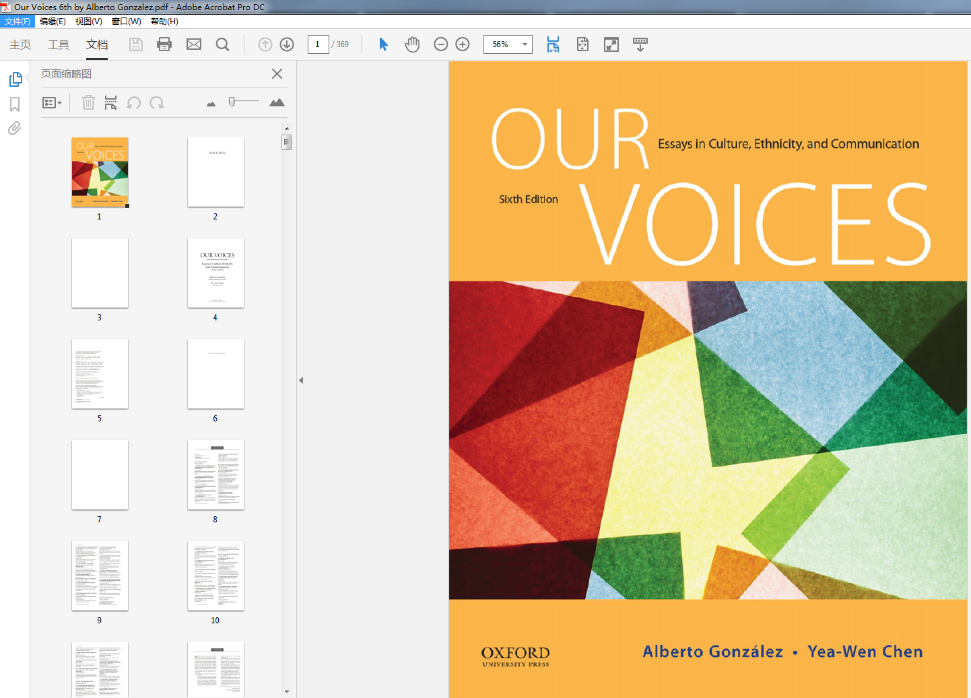Enter full screen mode icon
Viewport: 971px width, 698px height.
click(611, 44)
